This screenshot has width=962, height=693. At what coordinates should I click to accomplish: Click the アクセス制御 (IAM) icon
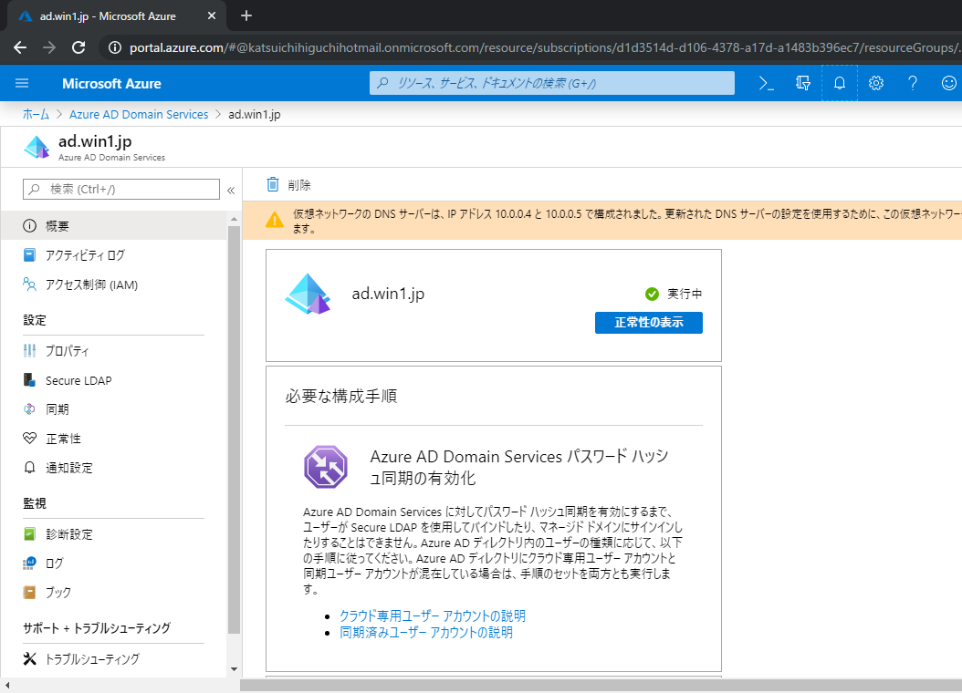click(x=29, y=284)
